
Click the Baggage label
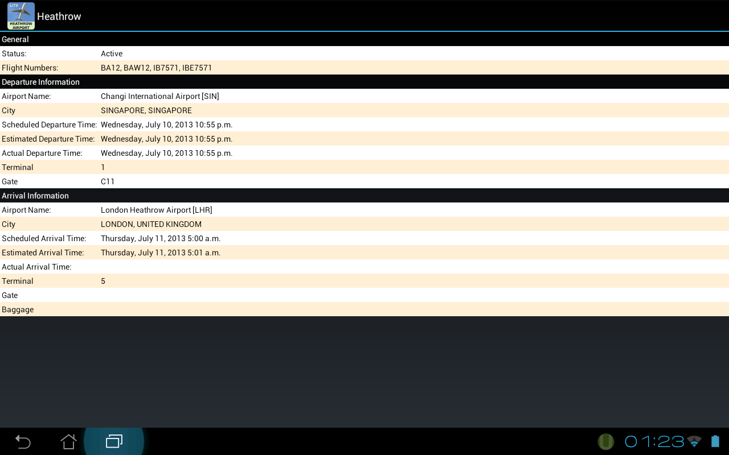(x=18, y=309)
